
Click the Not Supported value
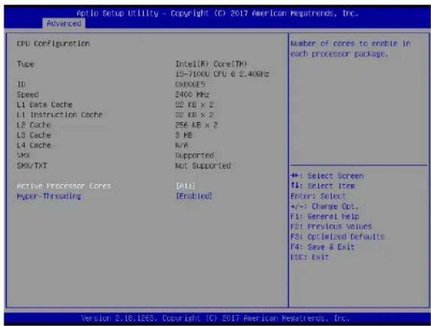coord(203,166)
